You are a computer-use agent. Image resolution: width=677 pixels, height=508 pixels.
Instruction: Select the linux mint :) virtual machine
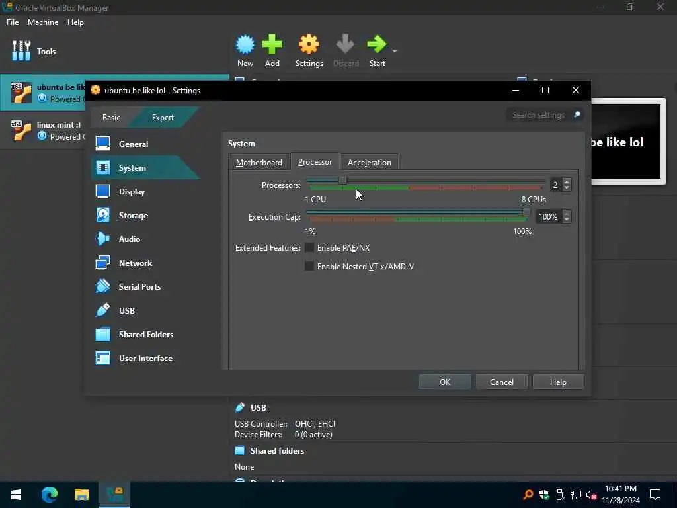click(43, 130)
